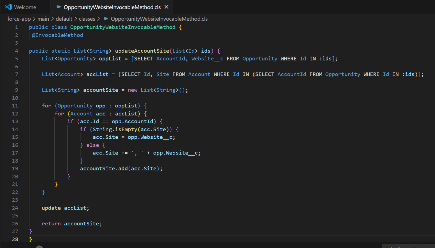Expand the default folder breadcrumb
The height and width of the screenshot is (248, 435).
coord(64,19)
